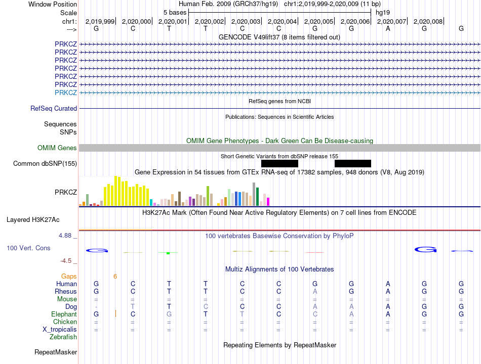Click the light-blue PRKCZ transcript label
Image resolution: width=481 pixels, height=364 pixels.
point(66,93)
